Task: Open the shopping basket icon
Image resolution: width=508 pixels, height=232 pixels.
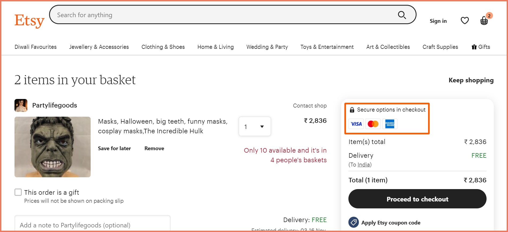Action: [484, 20]
